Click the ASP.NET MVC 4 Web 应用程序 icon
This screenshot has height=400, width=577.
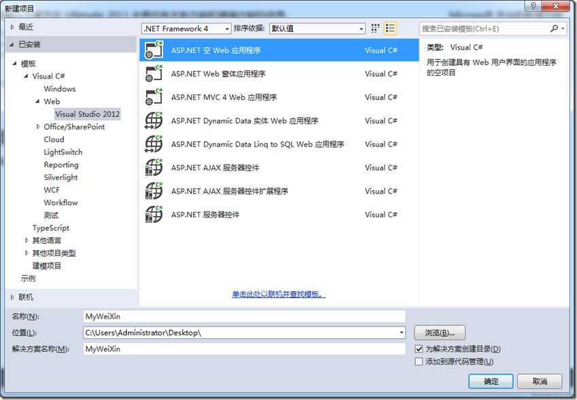click(154, 97)
